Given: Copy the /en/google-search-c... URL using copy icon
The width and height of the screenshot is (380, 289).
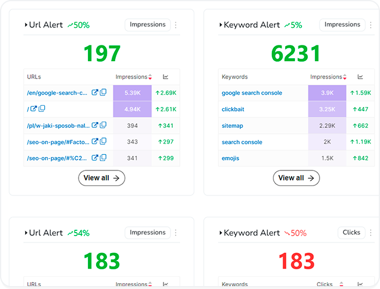Looking at the screenshot, I should point(103,92).
